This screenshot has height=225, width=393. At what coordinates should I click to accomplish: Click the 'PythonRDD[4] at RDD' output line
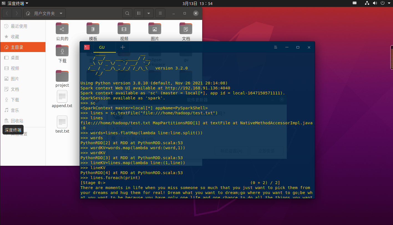[x=131, y=173]
